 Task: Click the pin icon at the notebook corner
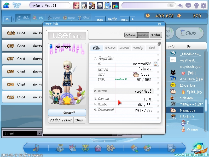(159, 44)
